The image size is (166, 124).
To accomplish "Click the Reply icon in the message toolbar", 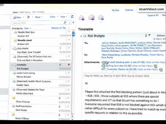I will coord(82,18).
